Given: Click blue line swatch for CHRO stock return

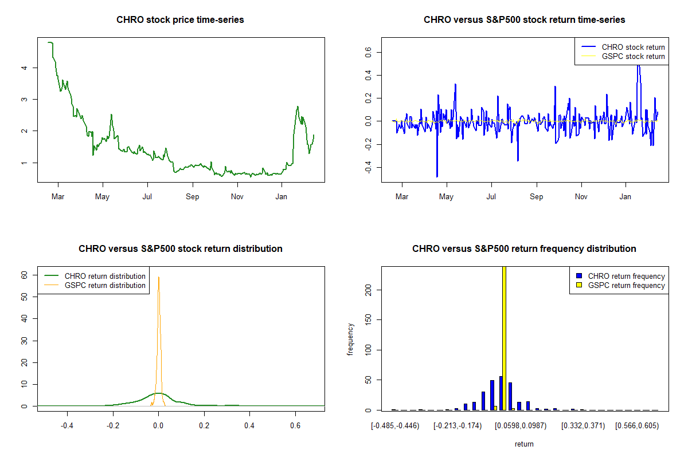Looking at the screenshot, I should pyautogui.click(x=588, y=48).
